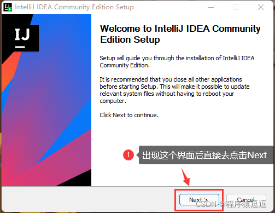Click the 'It is recommended that you close' paragraph
The width and height of the screenshot is (275, 213).
pyautogui.click(x=174, y=90)
